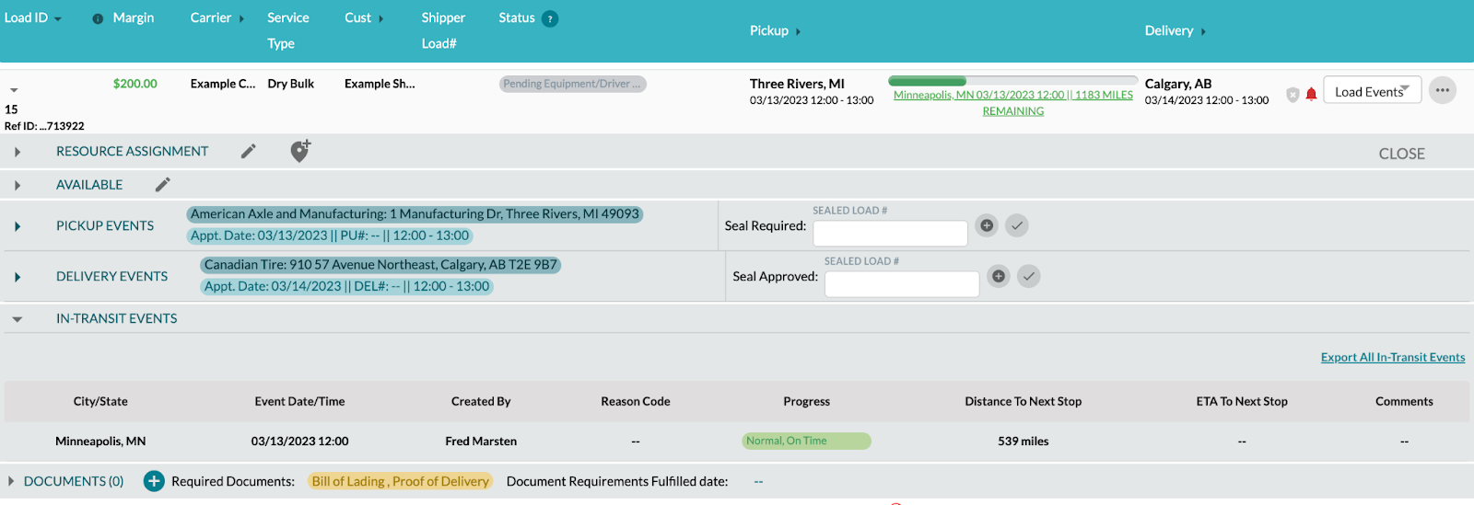Click the Seal Approved sealed load field
This screenshot has height=505, width=1474.
pos(902,283)
